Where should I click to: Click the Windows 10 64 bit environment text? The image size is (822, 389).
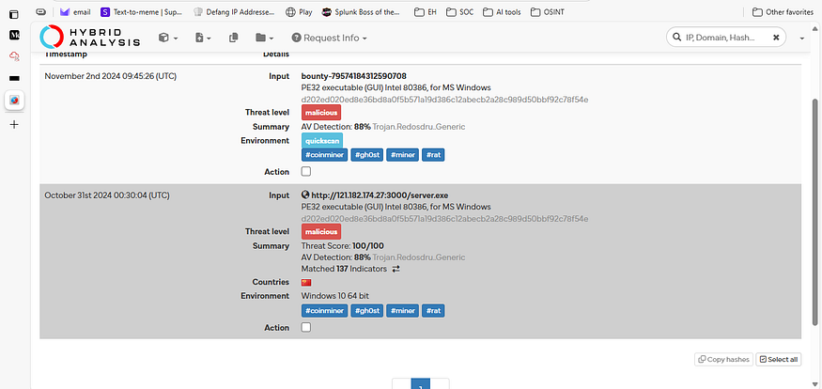[x=335, y=296]
